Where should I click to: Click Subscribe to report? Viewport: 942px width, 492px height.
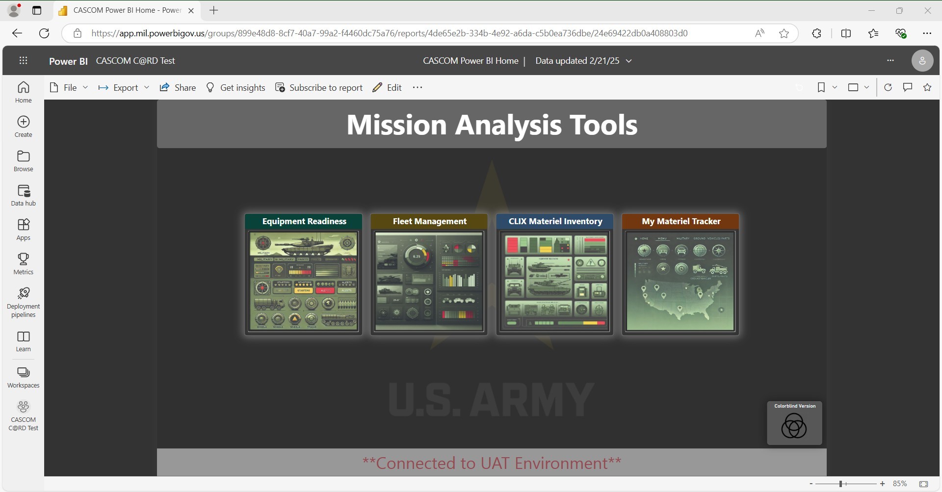click(x=319, y=87)
